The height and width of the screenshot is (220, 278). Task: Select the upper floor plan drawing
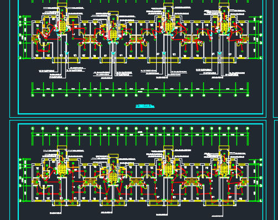(x=140, y=48)
